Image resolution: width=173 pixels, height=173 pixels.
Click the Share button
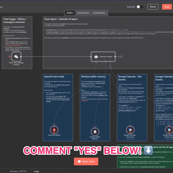153,7
